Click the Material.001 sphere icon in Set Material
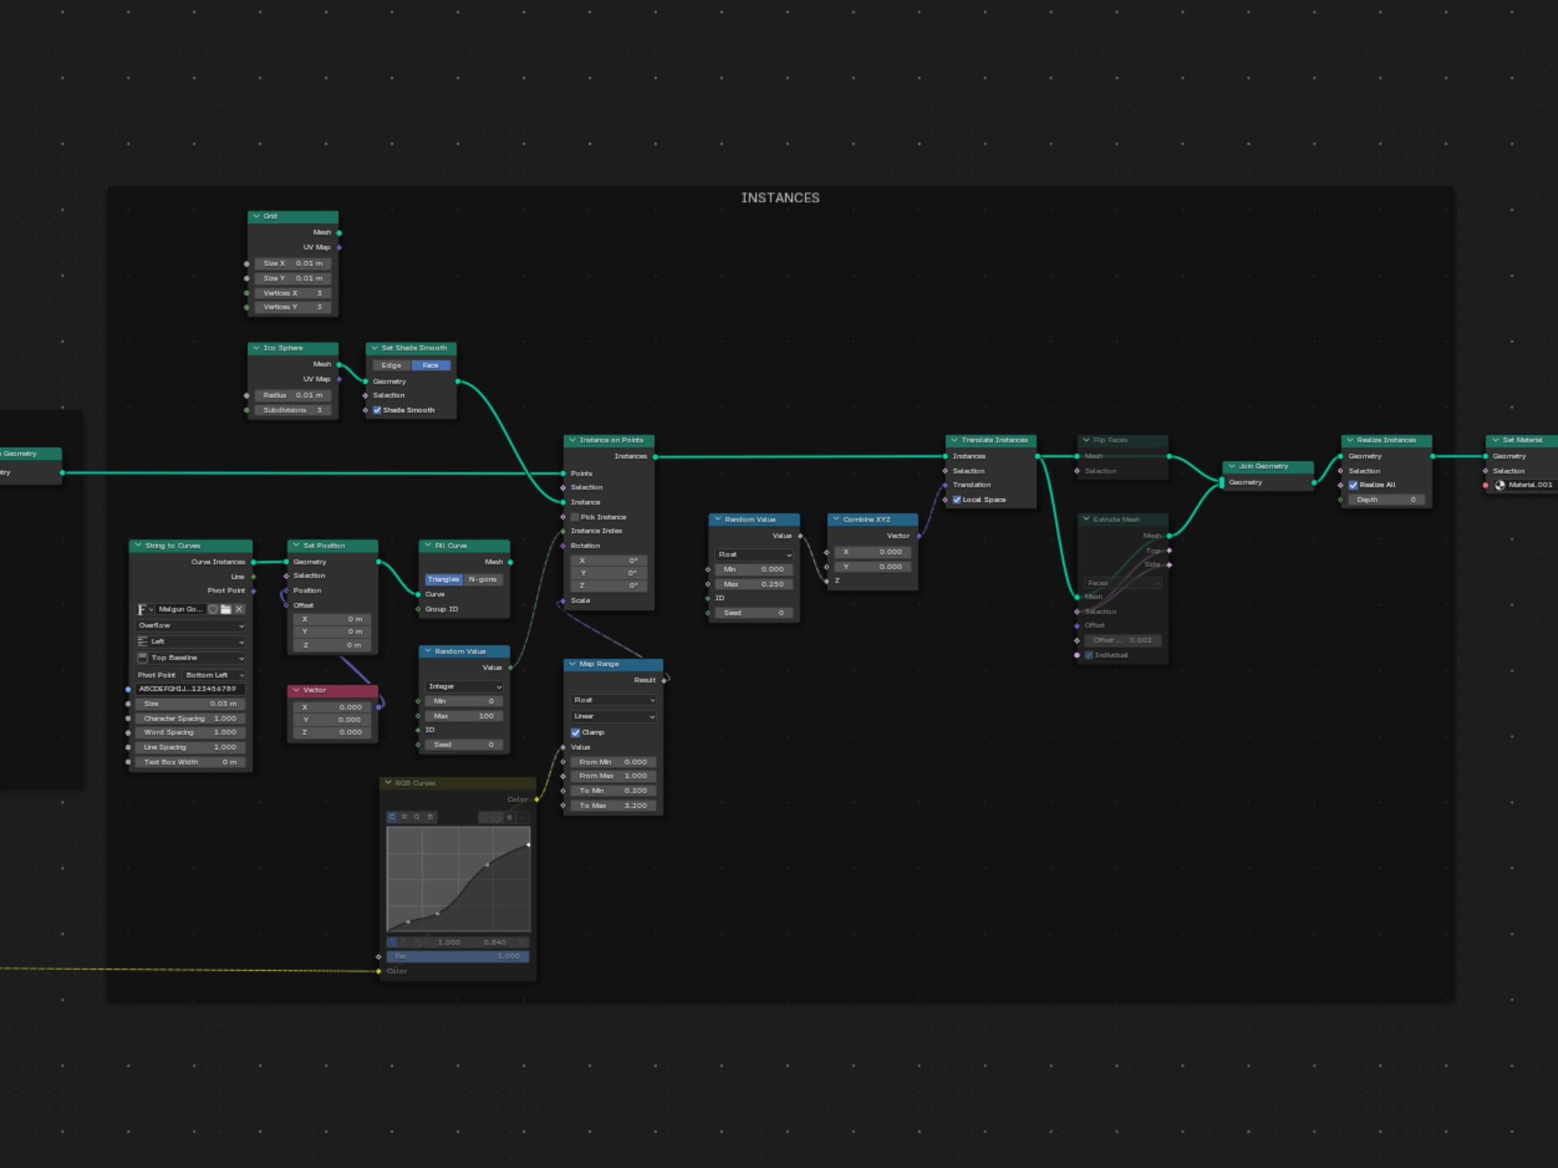Viewport: 1558px width, 1168px height. coord(1500,485)
